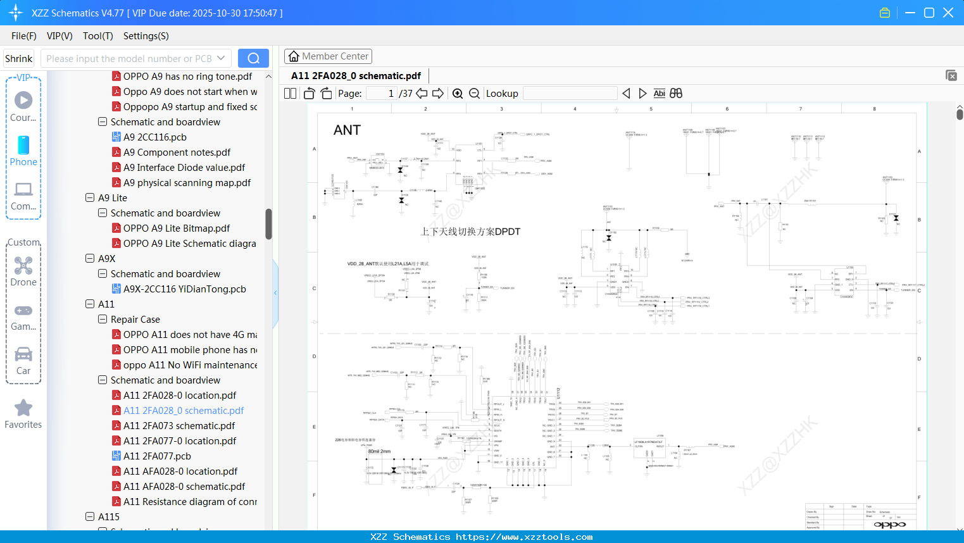This screenshot has height=543, width=964.
Task: Collapse the A115 tree node
Action: pos(90,516)
